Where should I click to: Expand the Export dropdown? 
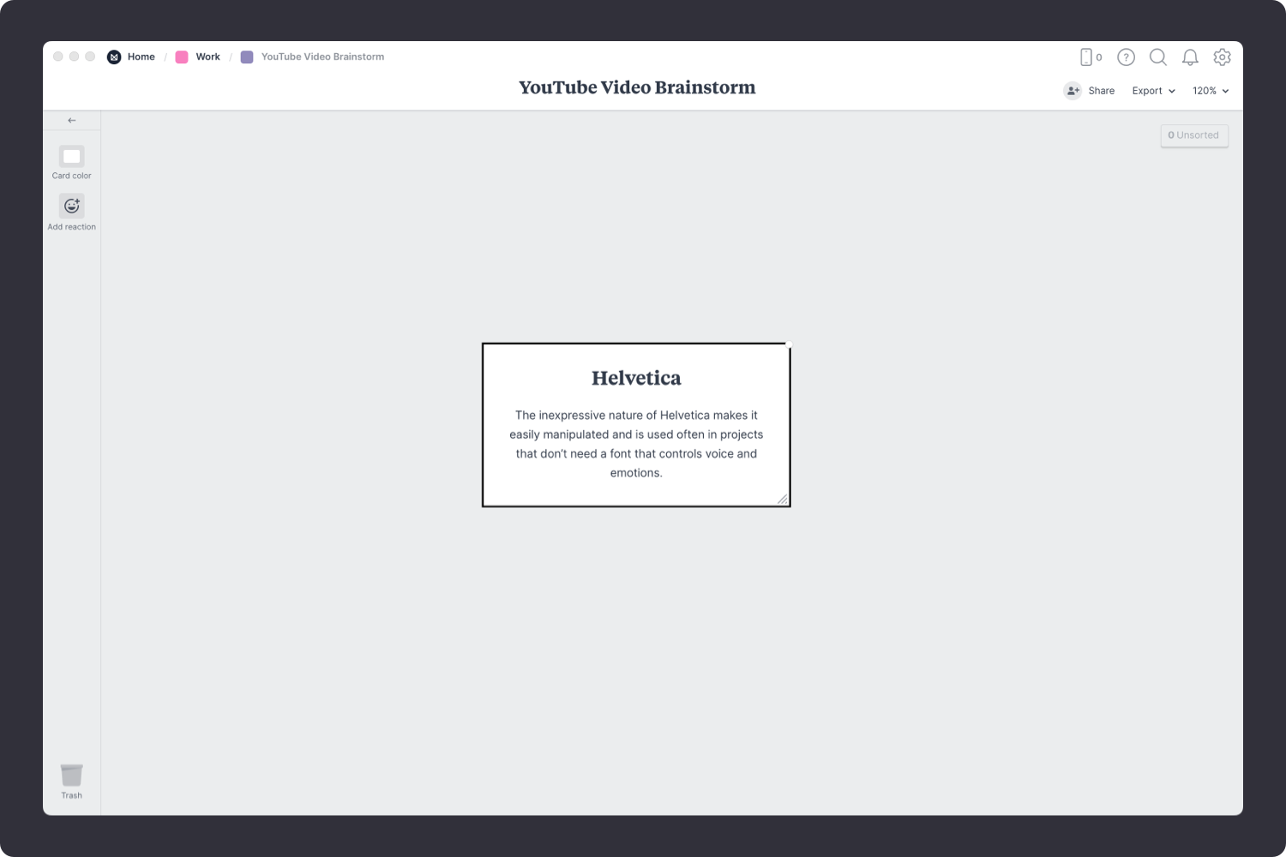(x=1153, y=91)
